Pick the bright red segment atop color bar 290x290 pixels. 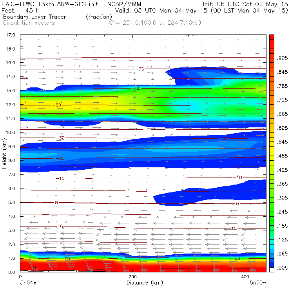pyautogui.click(x=272, y=37)
